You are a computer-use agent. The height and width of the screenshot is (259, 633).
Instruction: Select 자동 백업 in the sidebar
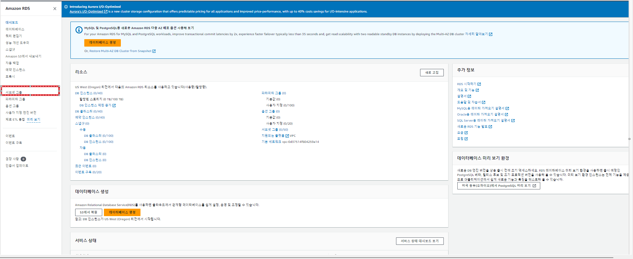[x=12, y=63]
